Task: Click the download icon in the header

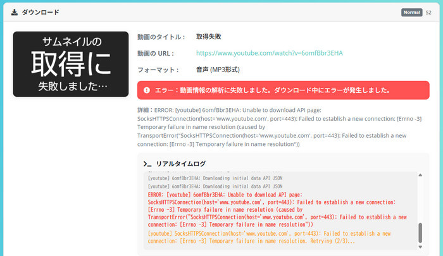Action: point(15,12)
